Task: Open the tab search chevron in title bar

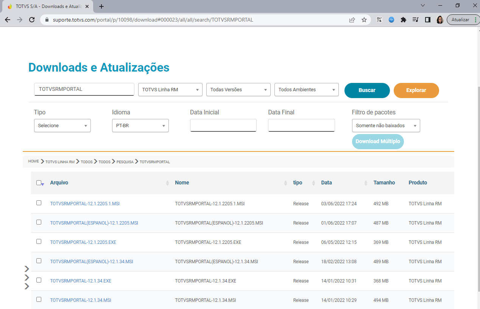Action: click(x=423, y=5)
